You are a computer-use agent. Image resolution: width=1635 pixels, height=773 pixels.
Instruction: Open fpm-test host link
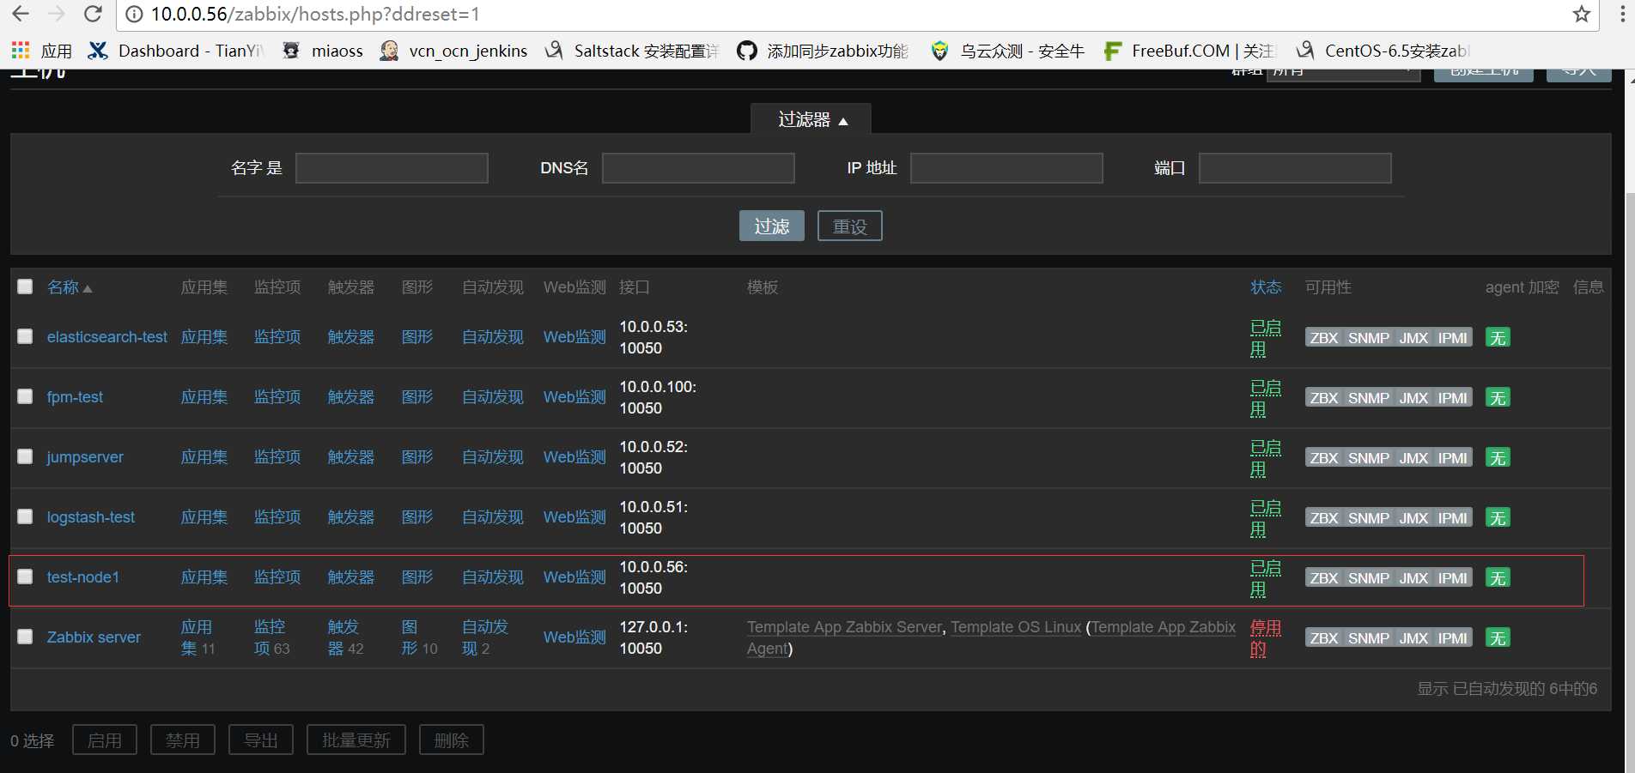tap(75, 397)
